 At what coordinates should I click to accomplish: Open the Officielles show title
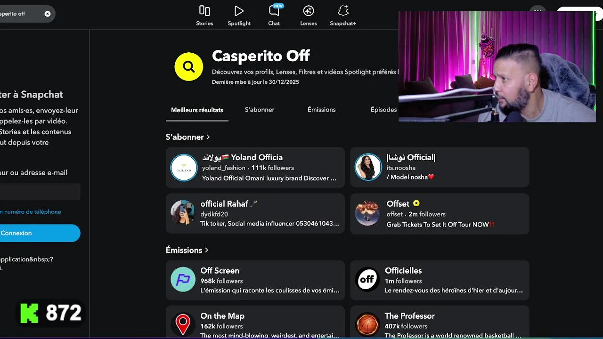pos(403,271)
